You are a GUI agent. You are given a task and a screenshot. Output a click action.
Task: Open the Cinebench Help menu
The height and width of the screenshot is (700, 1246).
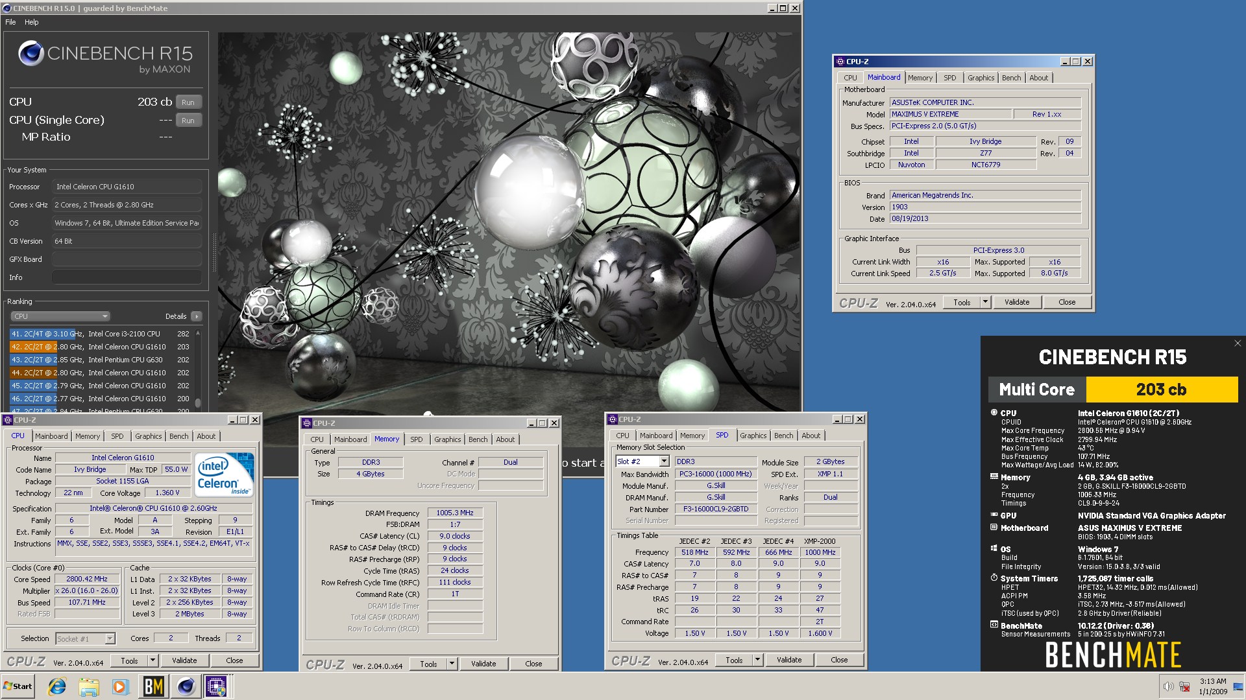pyautogui.click(x=32, y=22)
